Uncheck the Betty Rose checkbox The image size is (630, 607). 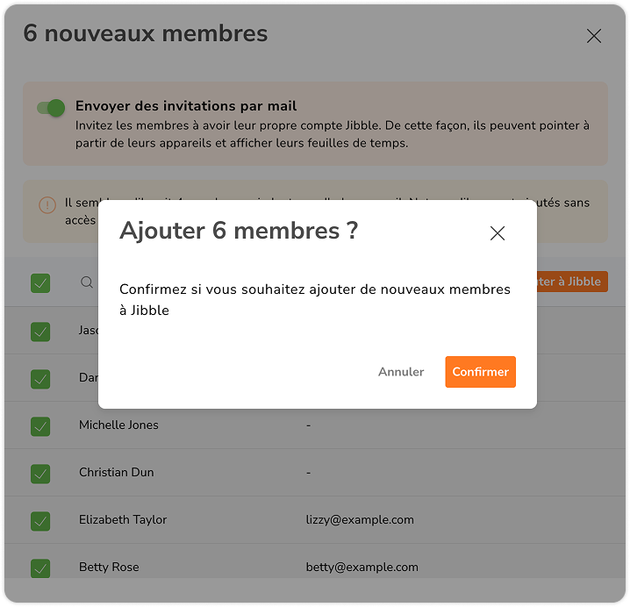point(40,568)
